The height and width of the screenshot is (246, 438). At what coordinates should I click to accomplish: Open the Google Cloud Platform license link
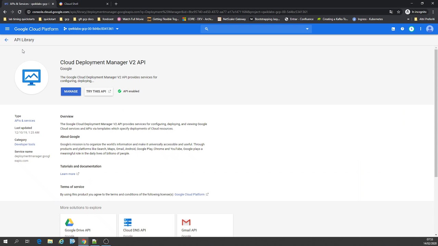191,194
